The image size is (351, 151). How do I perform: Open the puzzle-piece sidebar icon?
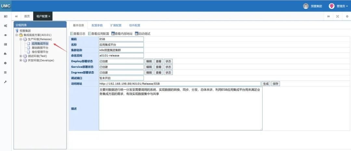6,54
